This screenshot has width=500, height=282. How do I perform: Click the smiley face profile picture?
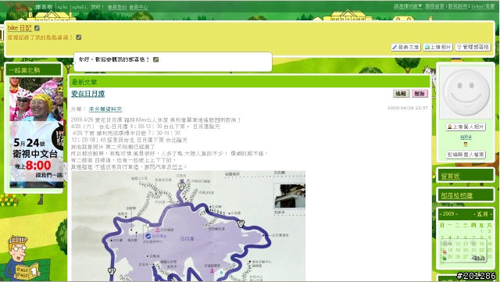[466, 92]
